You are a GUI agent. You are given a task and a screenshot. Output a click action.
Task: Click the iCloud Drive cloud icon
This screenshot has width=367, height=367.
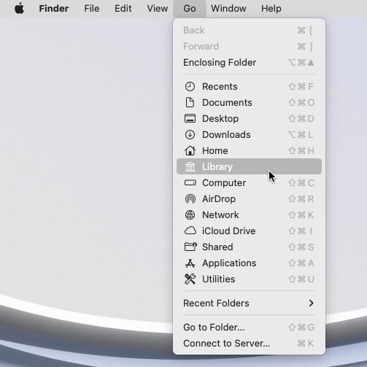pyautogui.click(x=190, y=231)
